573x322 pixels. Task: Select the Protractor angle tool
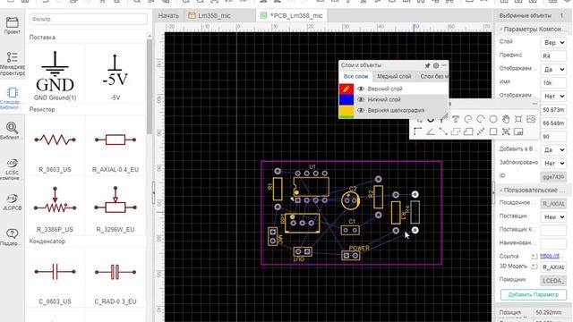point(430,131)
